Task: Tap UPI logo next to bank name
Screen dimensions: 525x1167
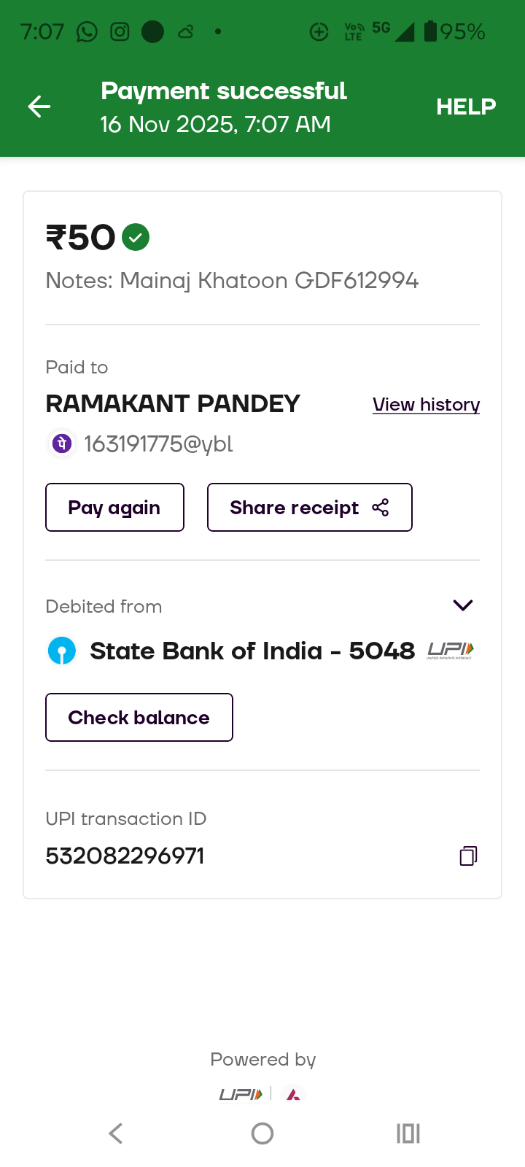Action: pyautogui.click(x=450, y=650)
